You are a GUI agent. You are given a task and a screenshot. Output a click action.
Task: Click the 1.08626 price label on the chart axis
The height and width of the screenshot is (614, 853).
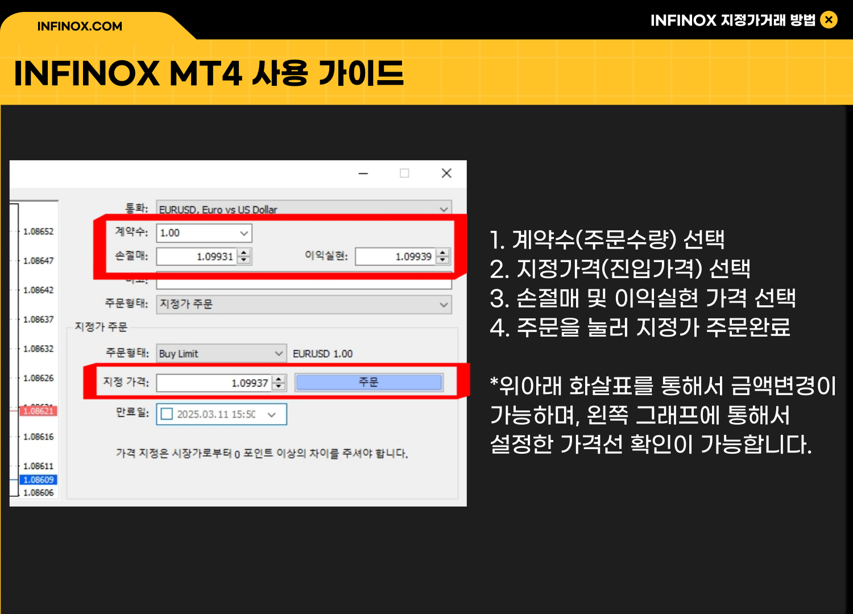(x=38, y=378)
